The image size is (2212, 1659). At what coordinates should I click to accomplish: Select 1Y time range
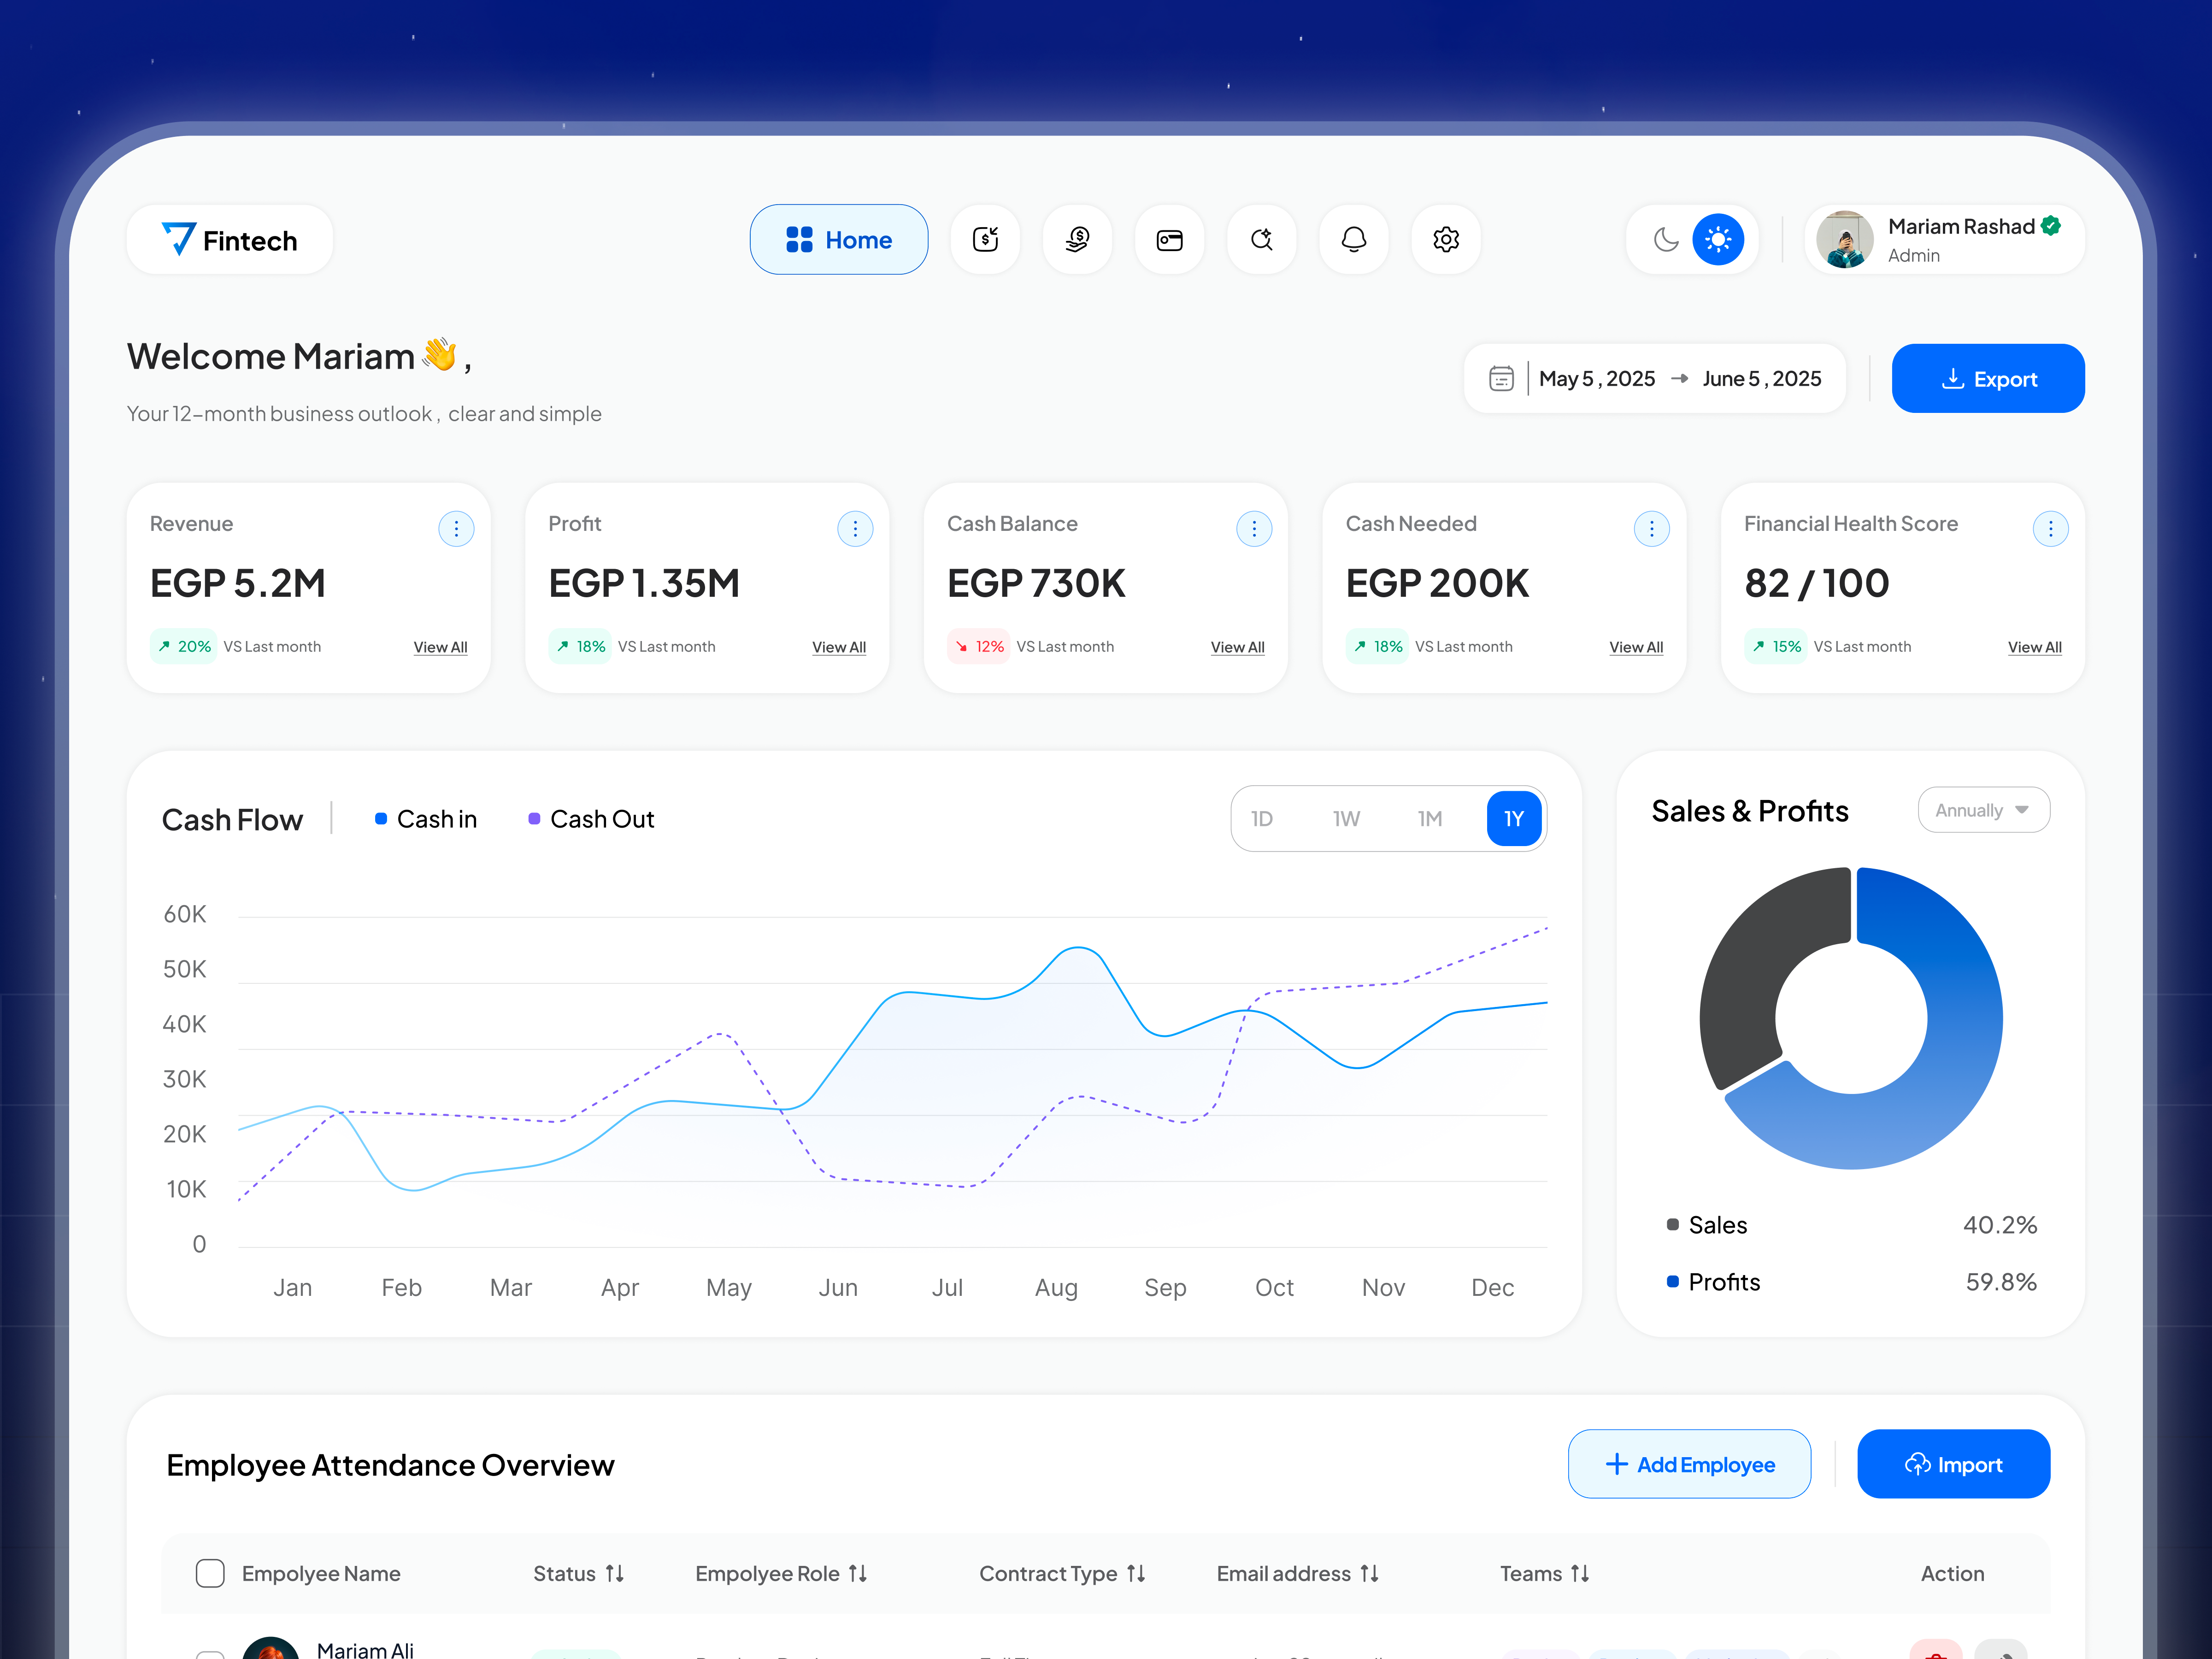[1514, 819]
